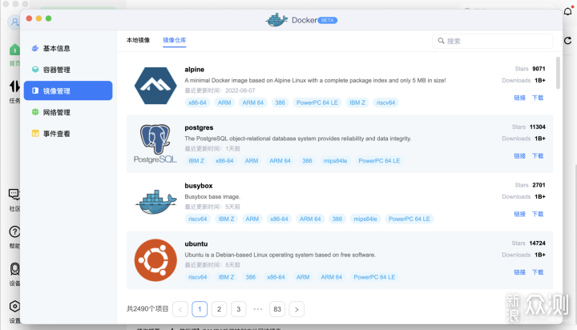Click the PostgreSQL elephant logo
This screenshot has width=577, height=330.
click(155, 144)
